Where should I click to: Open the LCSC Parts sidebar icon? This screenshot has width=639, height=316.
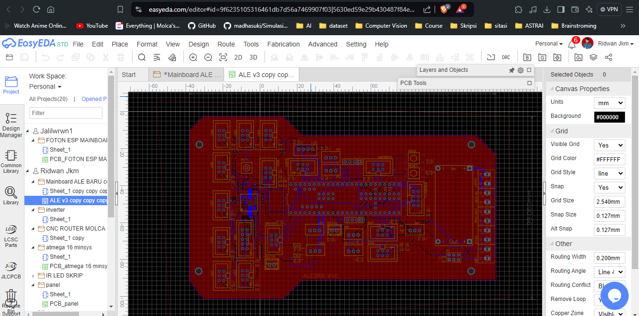point(11,235)
